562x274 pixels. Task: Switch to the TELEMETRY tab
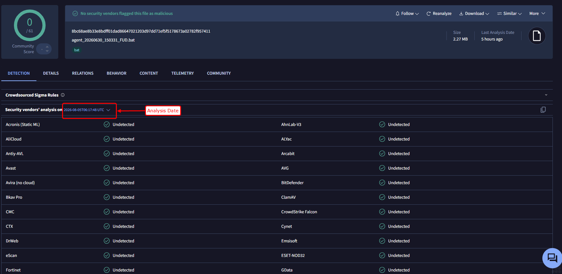[183, 73]
